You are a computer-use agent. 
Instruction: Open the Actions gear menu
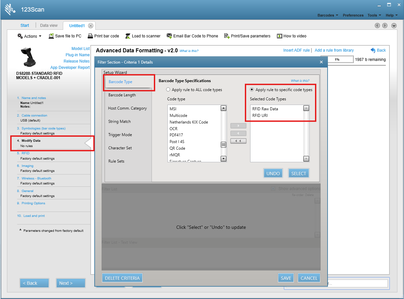29,36
